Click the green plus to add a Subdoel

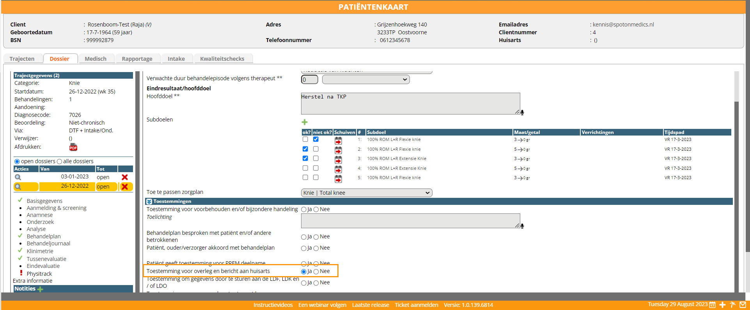click(x=305, y=122)
